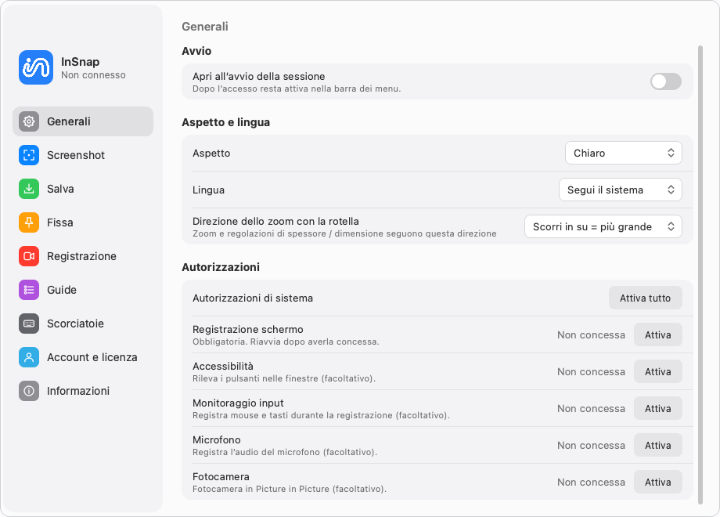Click the InSnap app name text
Image resolution: width=720 pixels, height=517 pixels.
pyautogui.click(x=81, y=62)
